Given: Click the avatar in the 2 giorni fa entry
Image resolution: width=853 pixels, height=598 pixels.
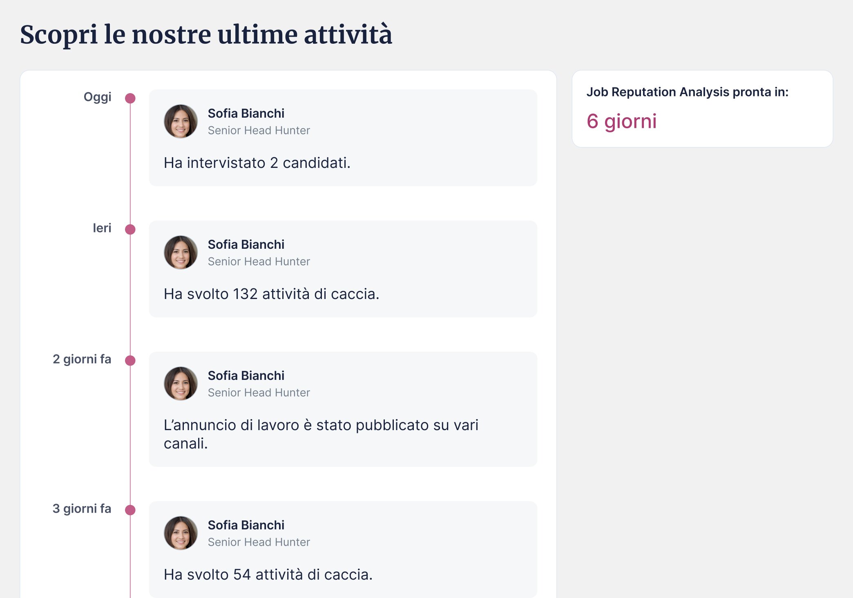Looking at the screenshot, I should pyautogui.click(x=181, y=384).
